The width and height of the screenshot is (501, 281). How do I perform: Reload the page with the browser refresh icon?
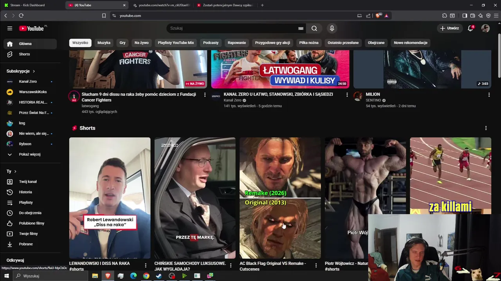coord(21,16)
